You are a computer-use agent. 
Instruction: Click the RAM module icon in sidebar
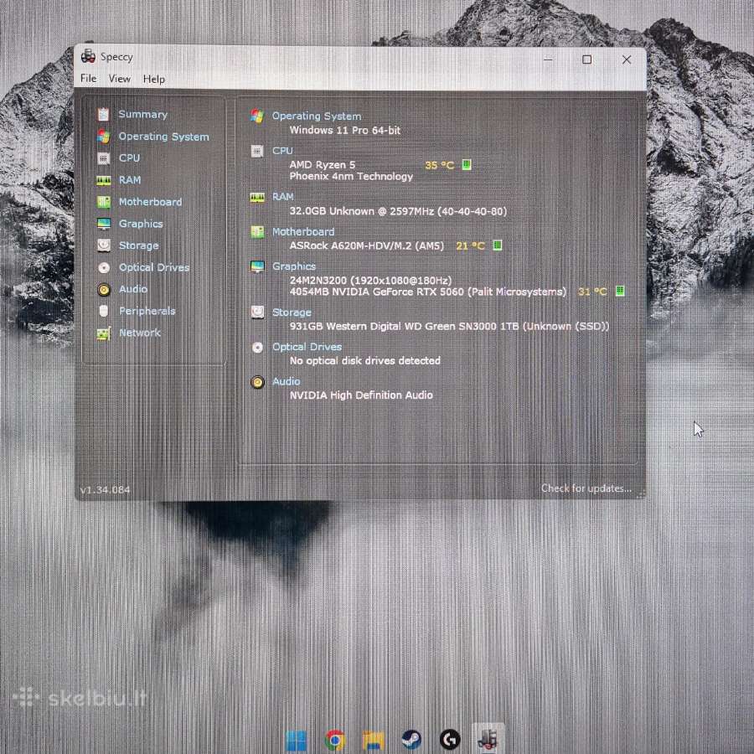coord(103,180)
